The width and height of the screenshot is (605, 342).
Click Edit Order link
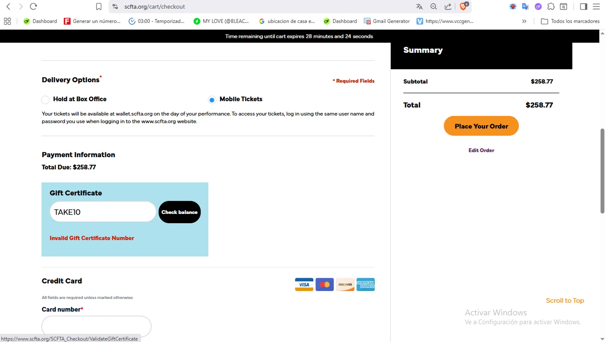(x=481, y=150)
